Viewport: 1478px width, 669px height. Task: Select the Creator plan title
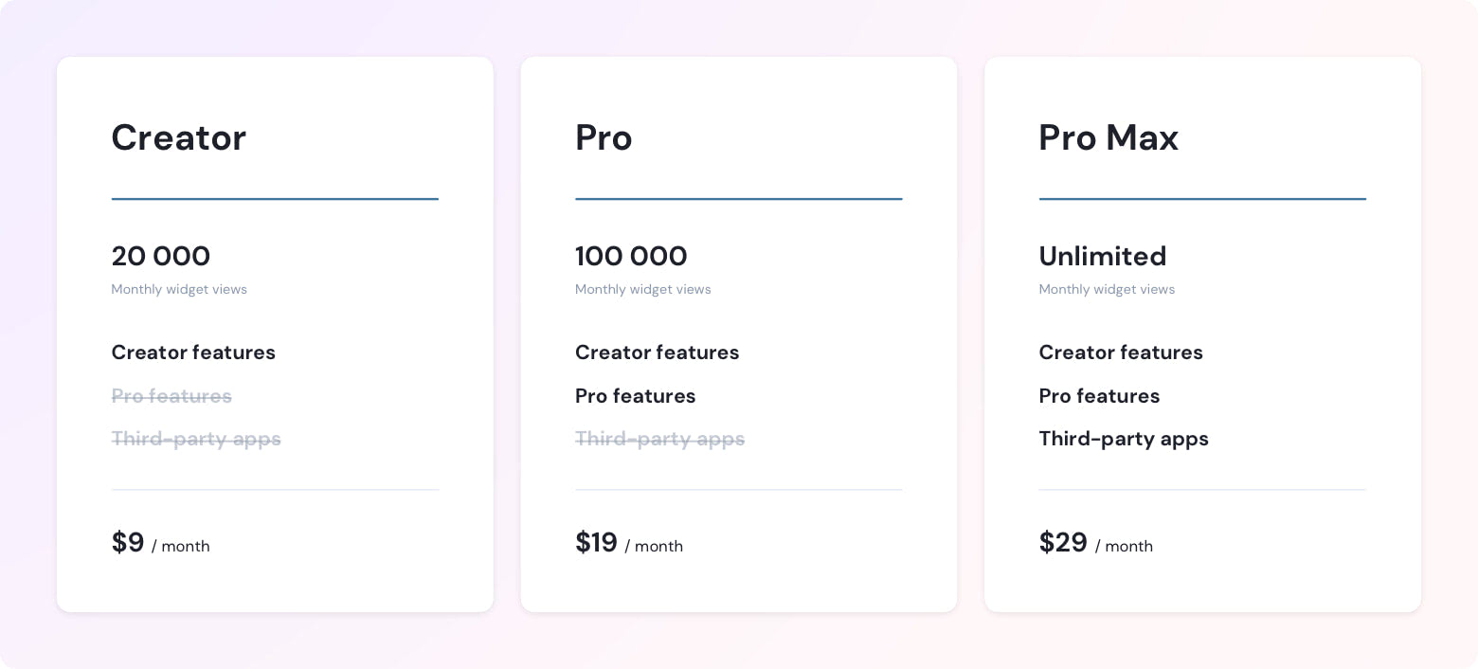pyautogui.click(x=179, y=137)
